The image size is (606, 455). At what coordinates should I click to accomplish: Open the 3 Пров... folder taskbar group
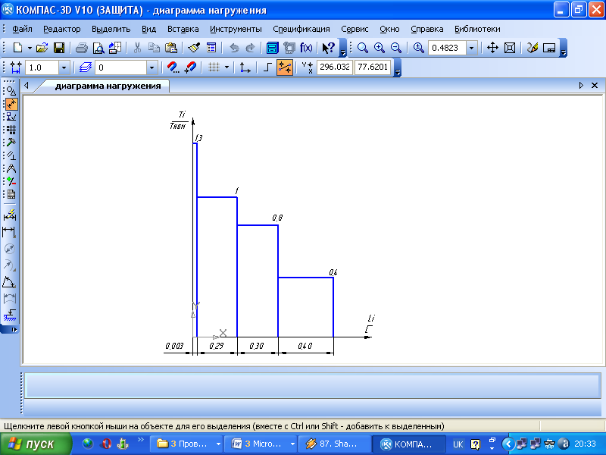pyautogui.click(x=186, y=444)
